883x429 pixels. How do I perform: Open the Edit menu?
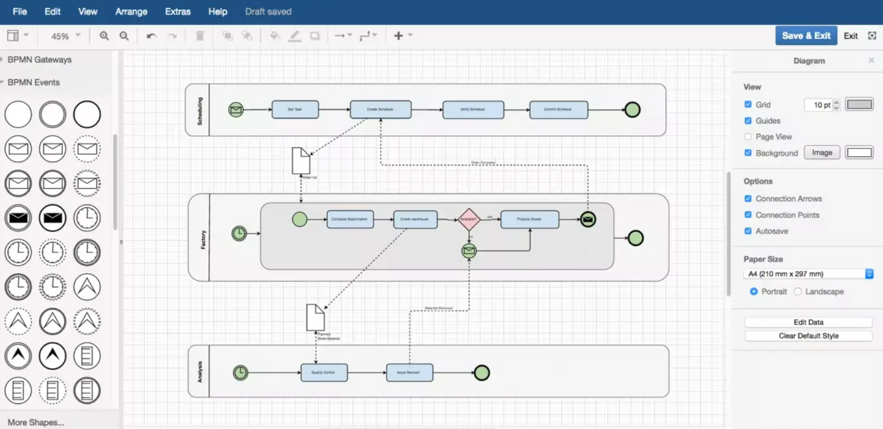coord(52,12)
